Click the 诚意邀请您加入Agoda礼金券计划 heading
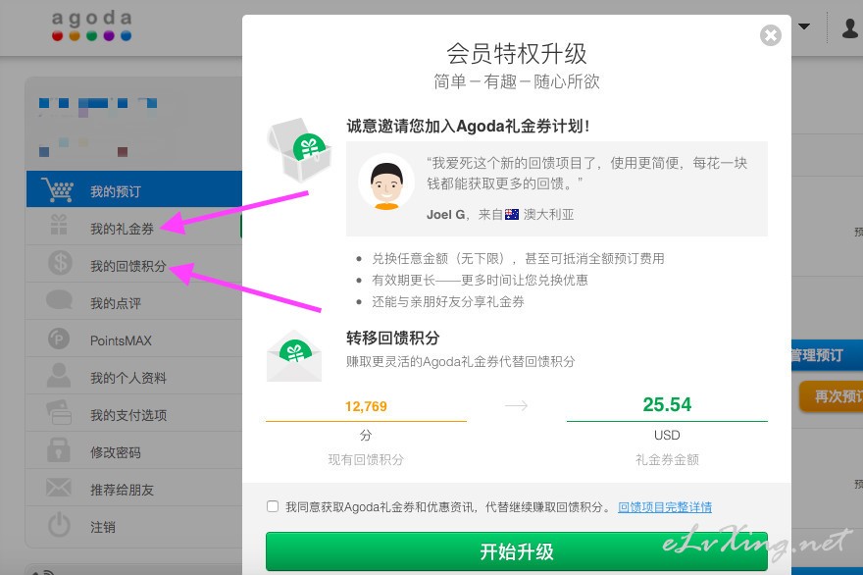 [469, 127]
